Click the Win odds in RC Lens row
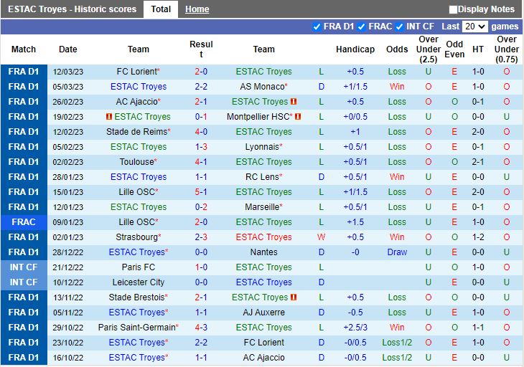 pyautogui.click(x=397, y=176)
